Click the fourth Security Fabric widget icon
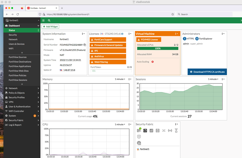Viewport: 242px width, 158px height. (158, 130)
